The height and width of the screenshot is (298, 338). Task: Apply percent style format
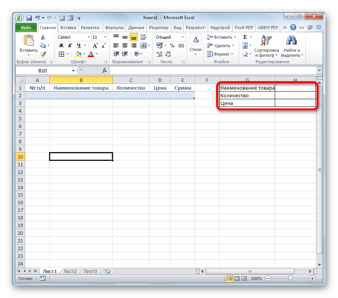point(172,46)
